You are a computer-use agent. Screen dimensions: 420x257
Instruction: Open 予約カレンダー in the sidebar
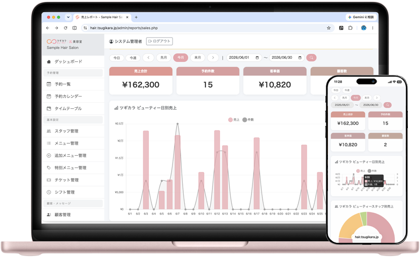click(73, 96)
